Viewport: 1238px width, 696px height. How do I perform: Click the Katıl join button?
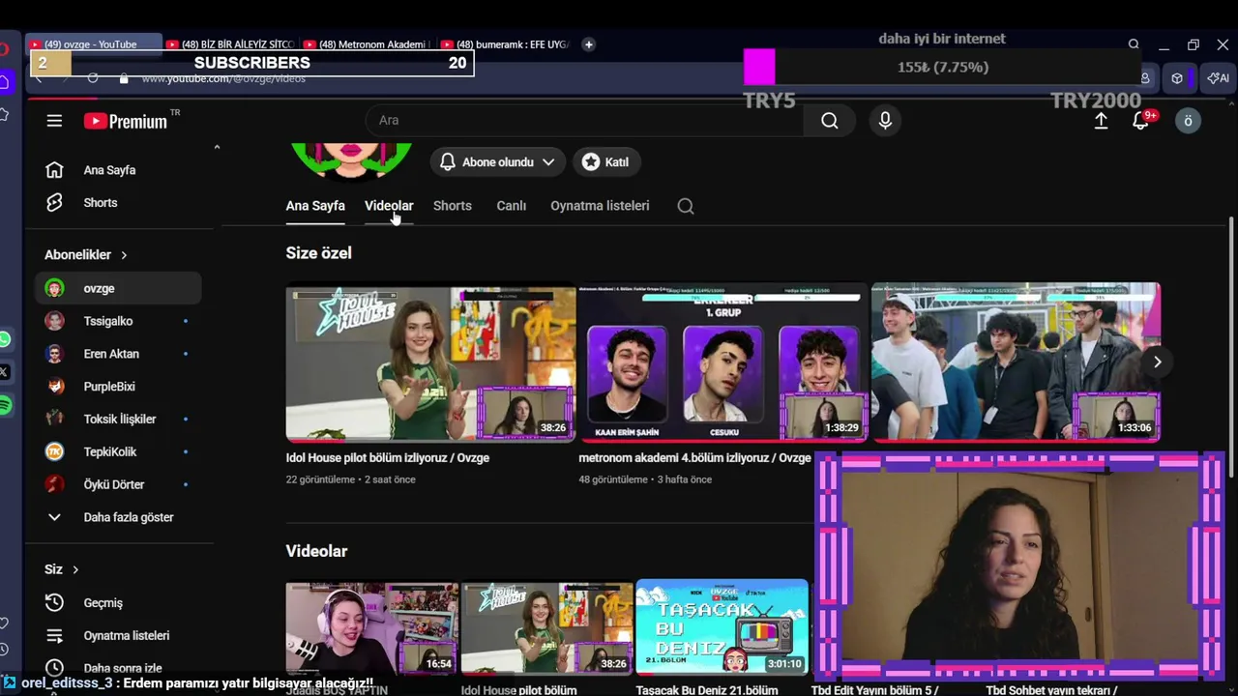point(606,162)
